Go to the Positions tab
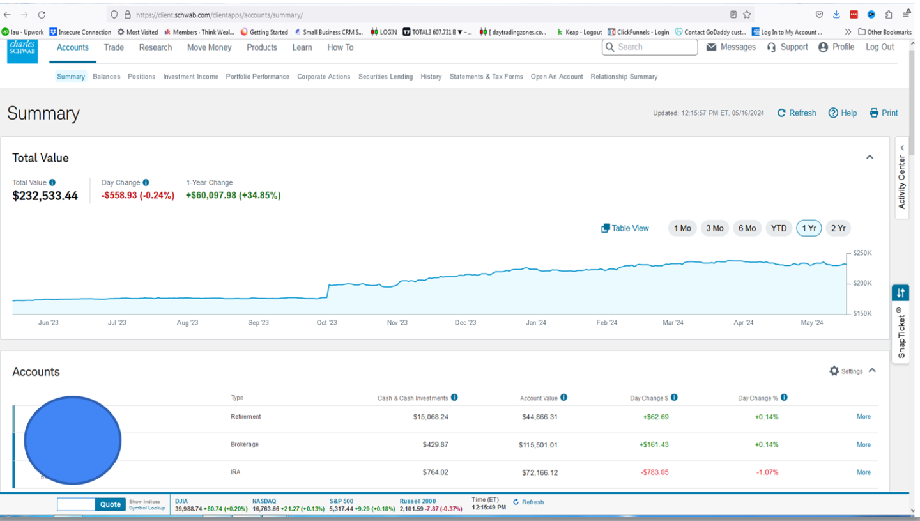 [141, 77]
